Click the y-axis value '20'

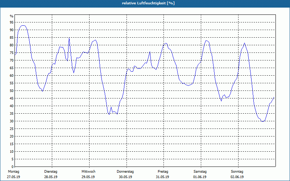coord(12,136)
